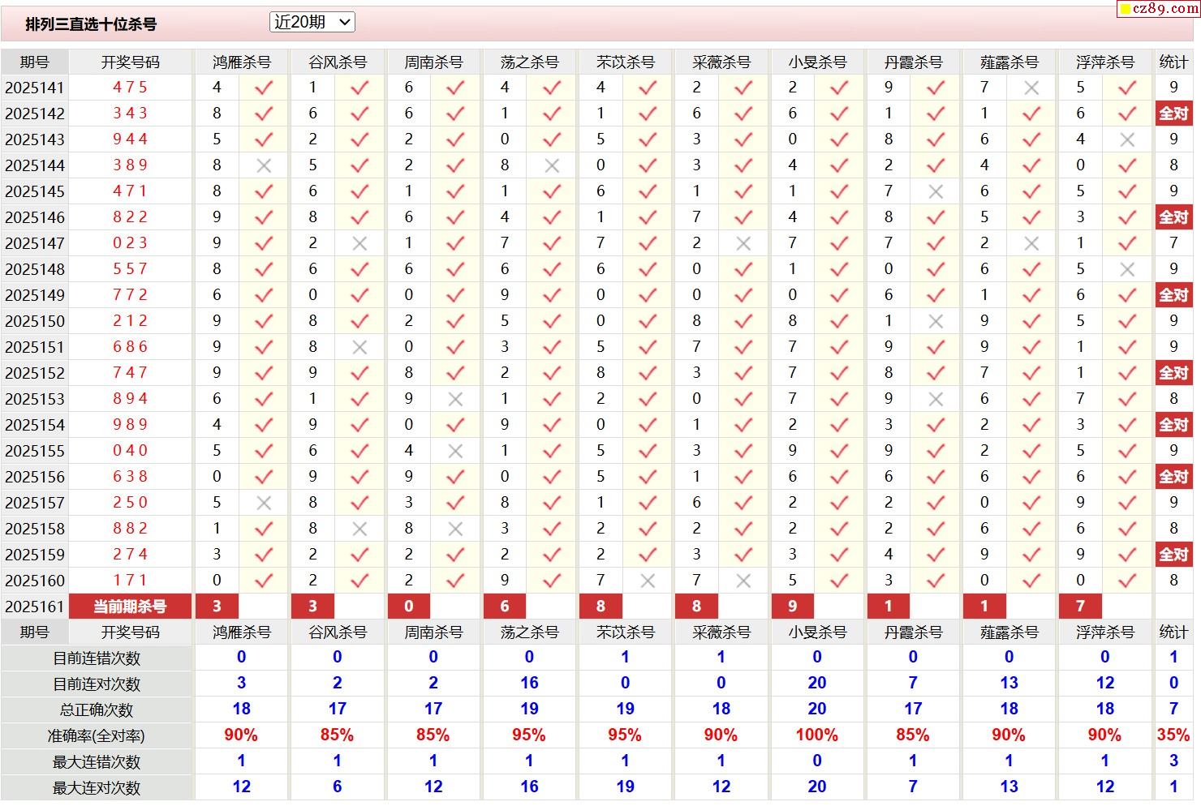Click the winning numbers 4 7 5
The height and width of the screenshot is (806, 1201).
coord(131,88)
